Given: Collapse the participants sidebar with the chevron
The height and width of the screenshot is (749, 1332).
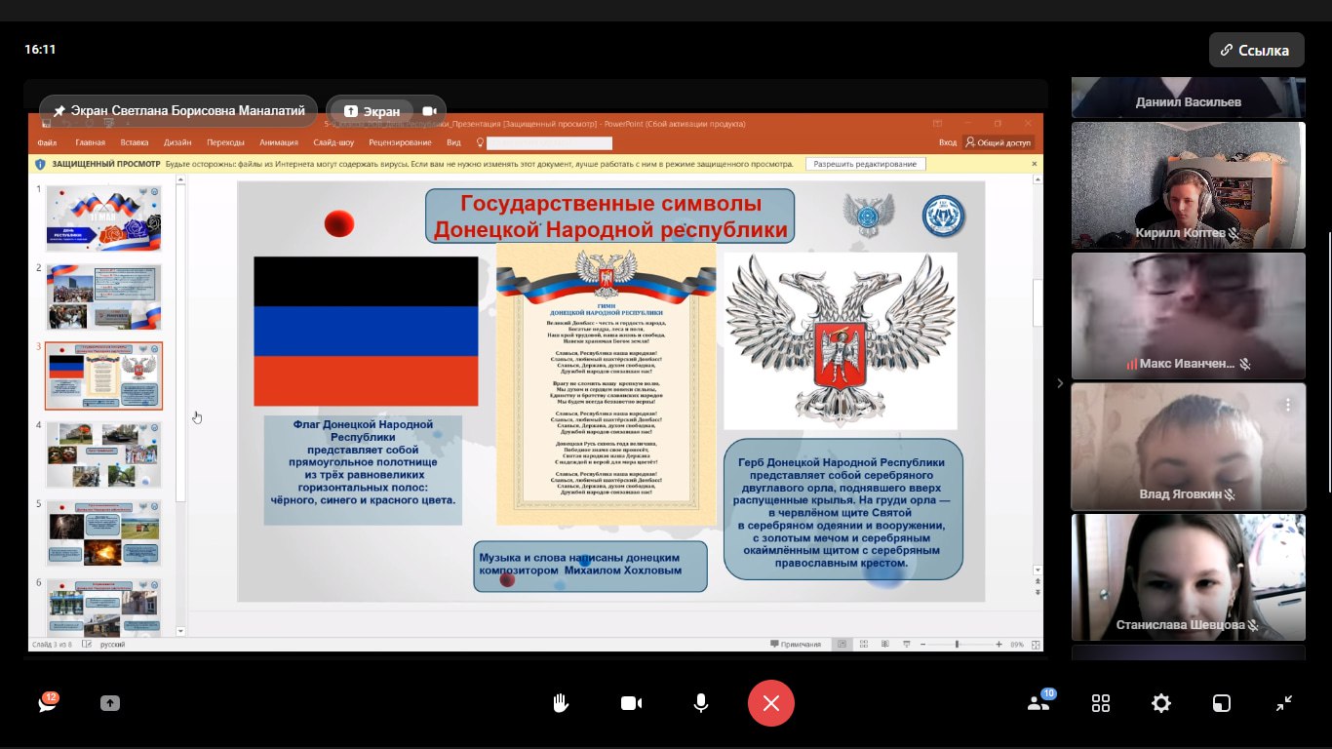Looking at the screenshot, I should click(1060, 383).
